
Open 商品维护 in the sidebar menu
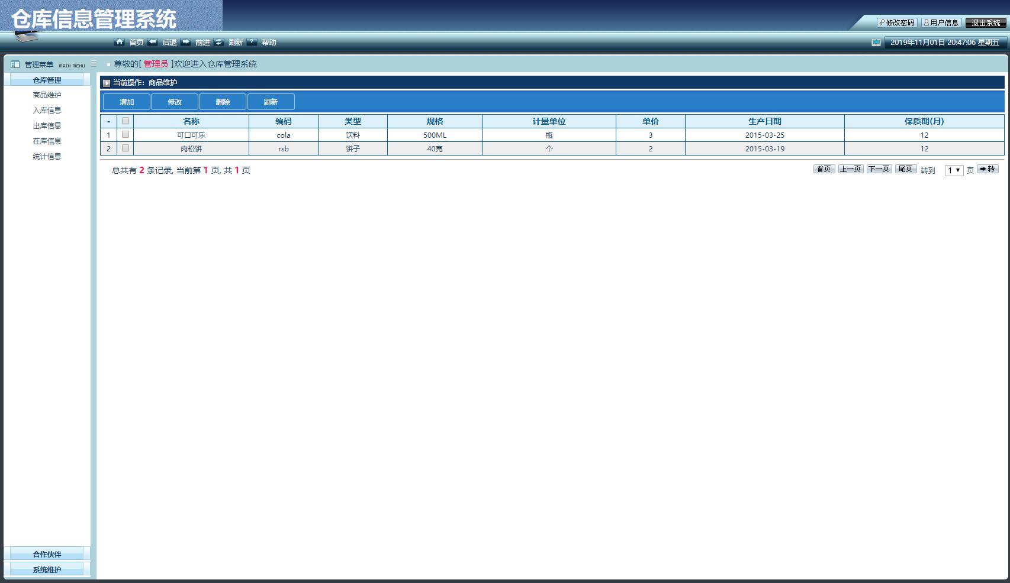(x=47, y=95)
